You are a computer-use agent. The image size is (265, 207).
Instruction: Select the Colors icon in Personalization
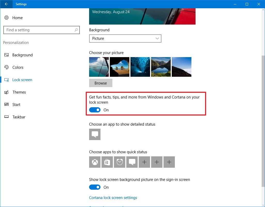pos(18,67)
